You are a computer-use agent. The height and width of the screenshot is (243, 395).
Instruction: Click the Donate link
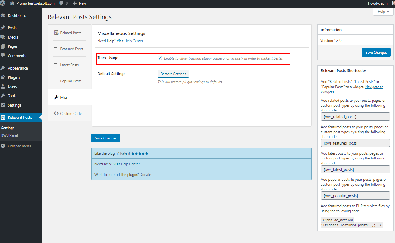point(145,175)
